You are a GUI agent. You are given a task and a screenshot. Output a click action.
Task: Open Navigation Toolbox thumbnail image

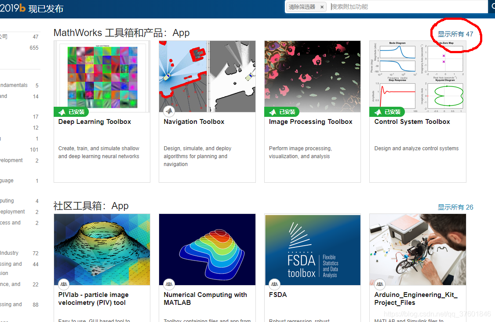[207, 76]
